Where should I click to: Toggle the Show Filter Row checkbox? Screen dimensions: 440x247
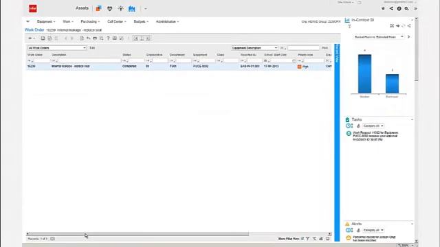[x=302, y=239]
